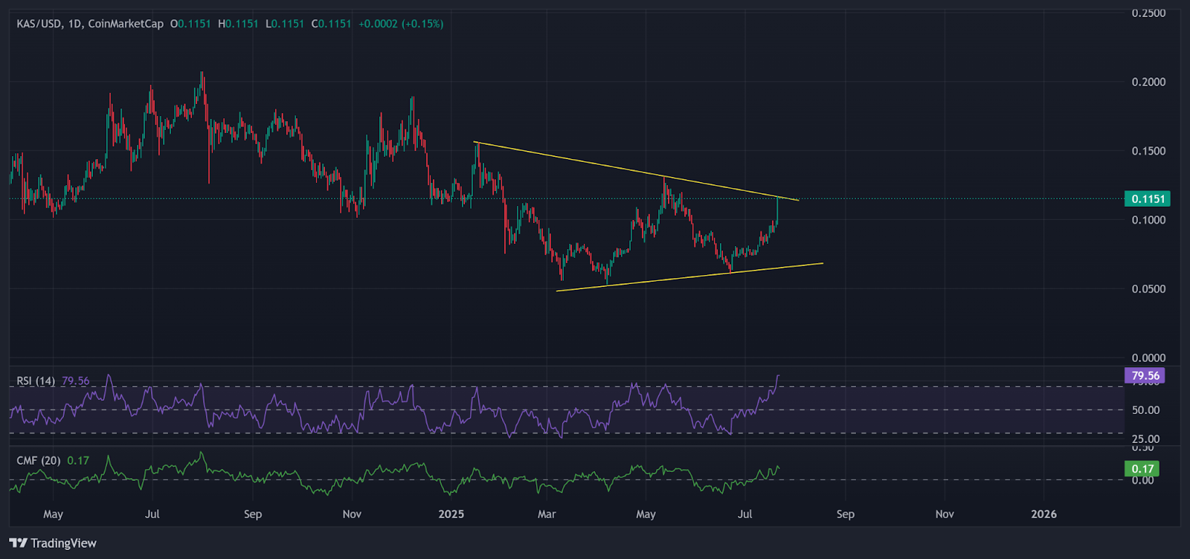The image size is (1190, 559).
Task: Click the RSI 50.00 axis level
Action: (x=1145, y=410)
